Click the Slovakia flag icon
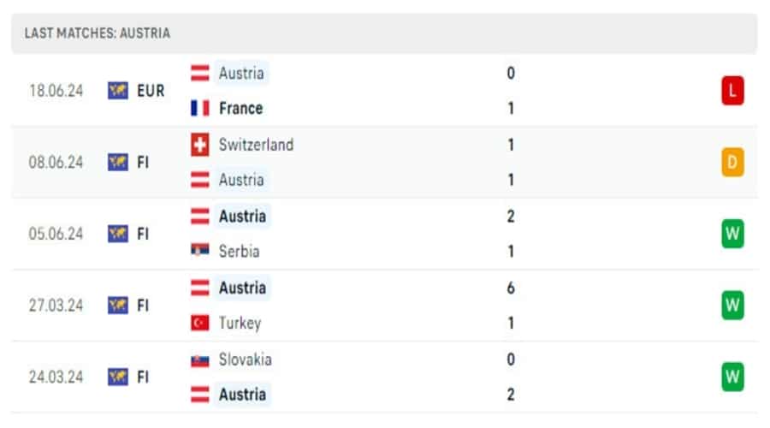The width and height of the screenshot is (770, 428). [200, 360]
